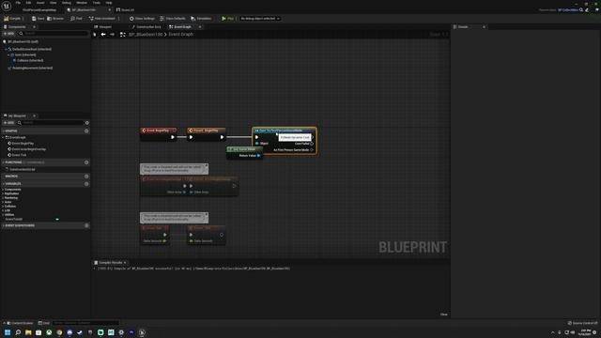
Task: Click the green Play button
Action: pyautogui.click(x=227, y=19)
